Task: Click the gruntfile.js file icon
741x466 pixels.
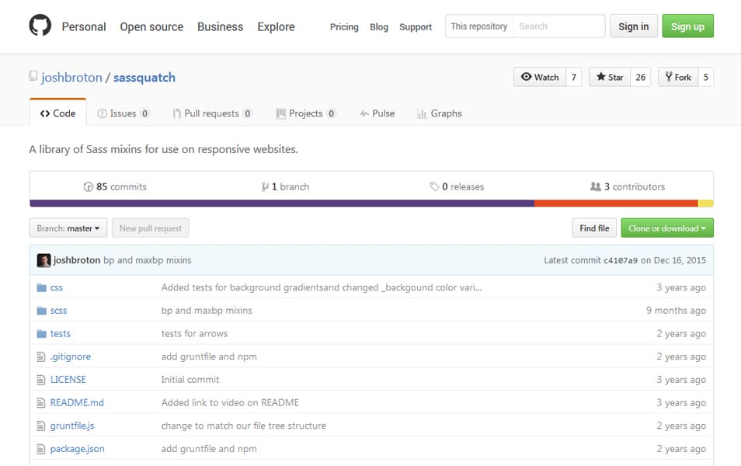Action: [x=41, y=426]
